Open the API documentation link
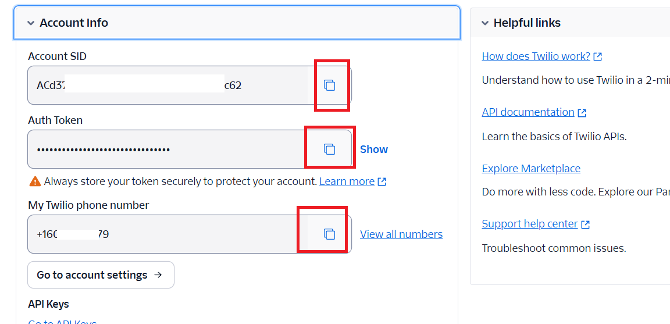 [528, 112]
